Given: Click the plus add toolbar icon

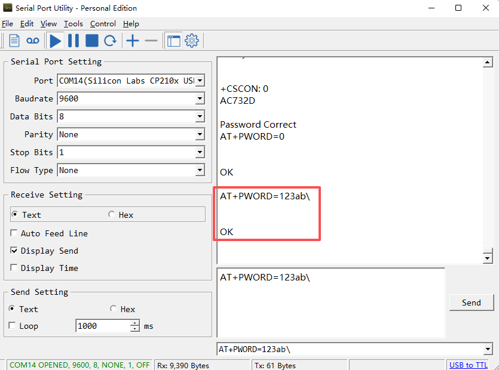Looking at the screenshot, I should pyautogui.click(x=133, y=41).
